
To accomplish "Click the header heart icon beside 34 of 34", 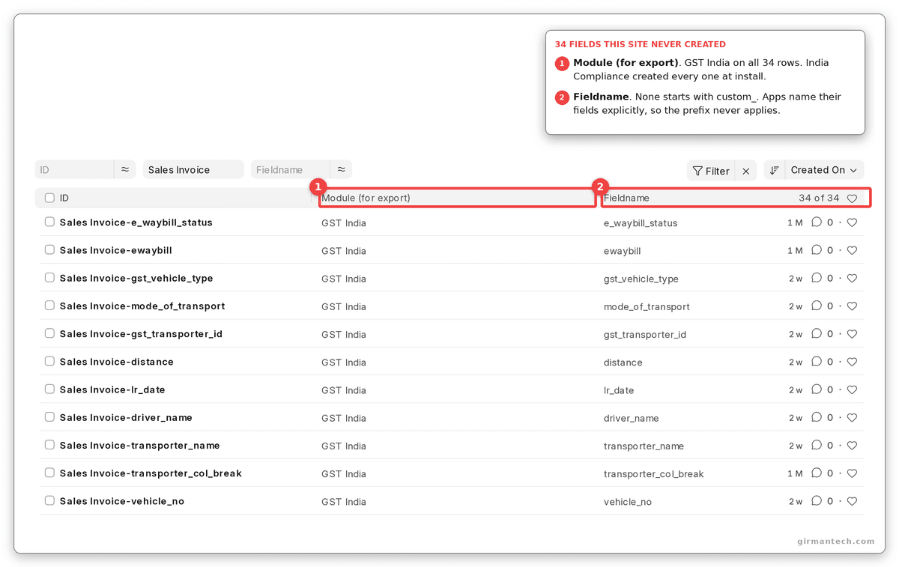I will (x=852, y=198).
